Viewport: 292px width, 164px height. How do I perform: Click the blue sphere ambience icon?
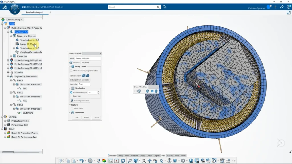[191, 161]
